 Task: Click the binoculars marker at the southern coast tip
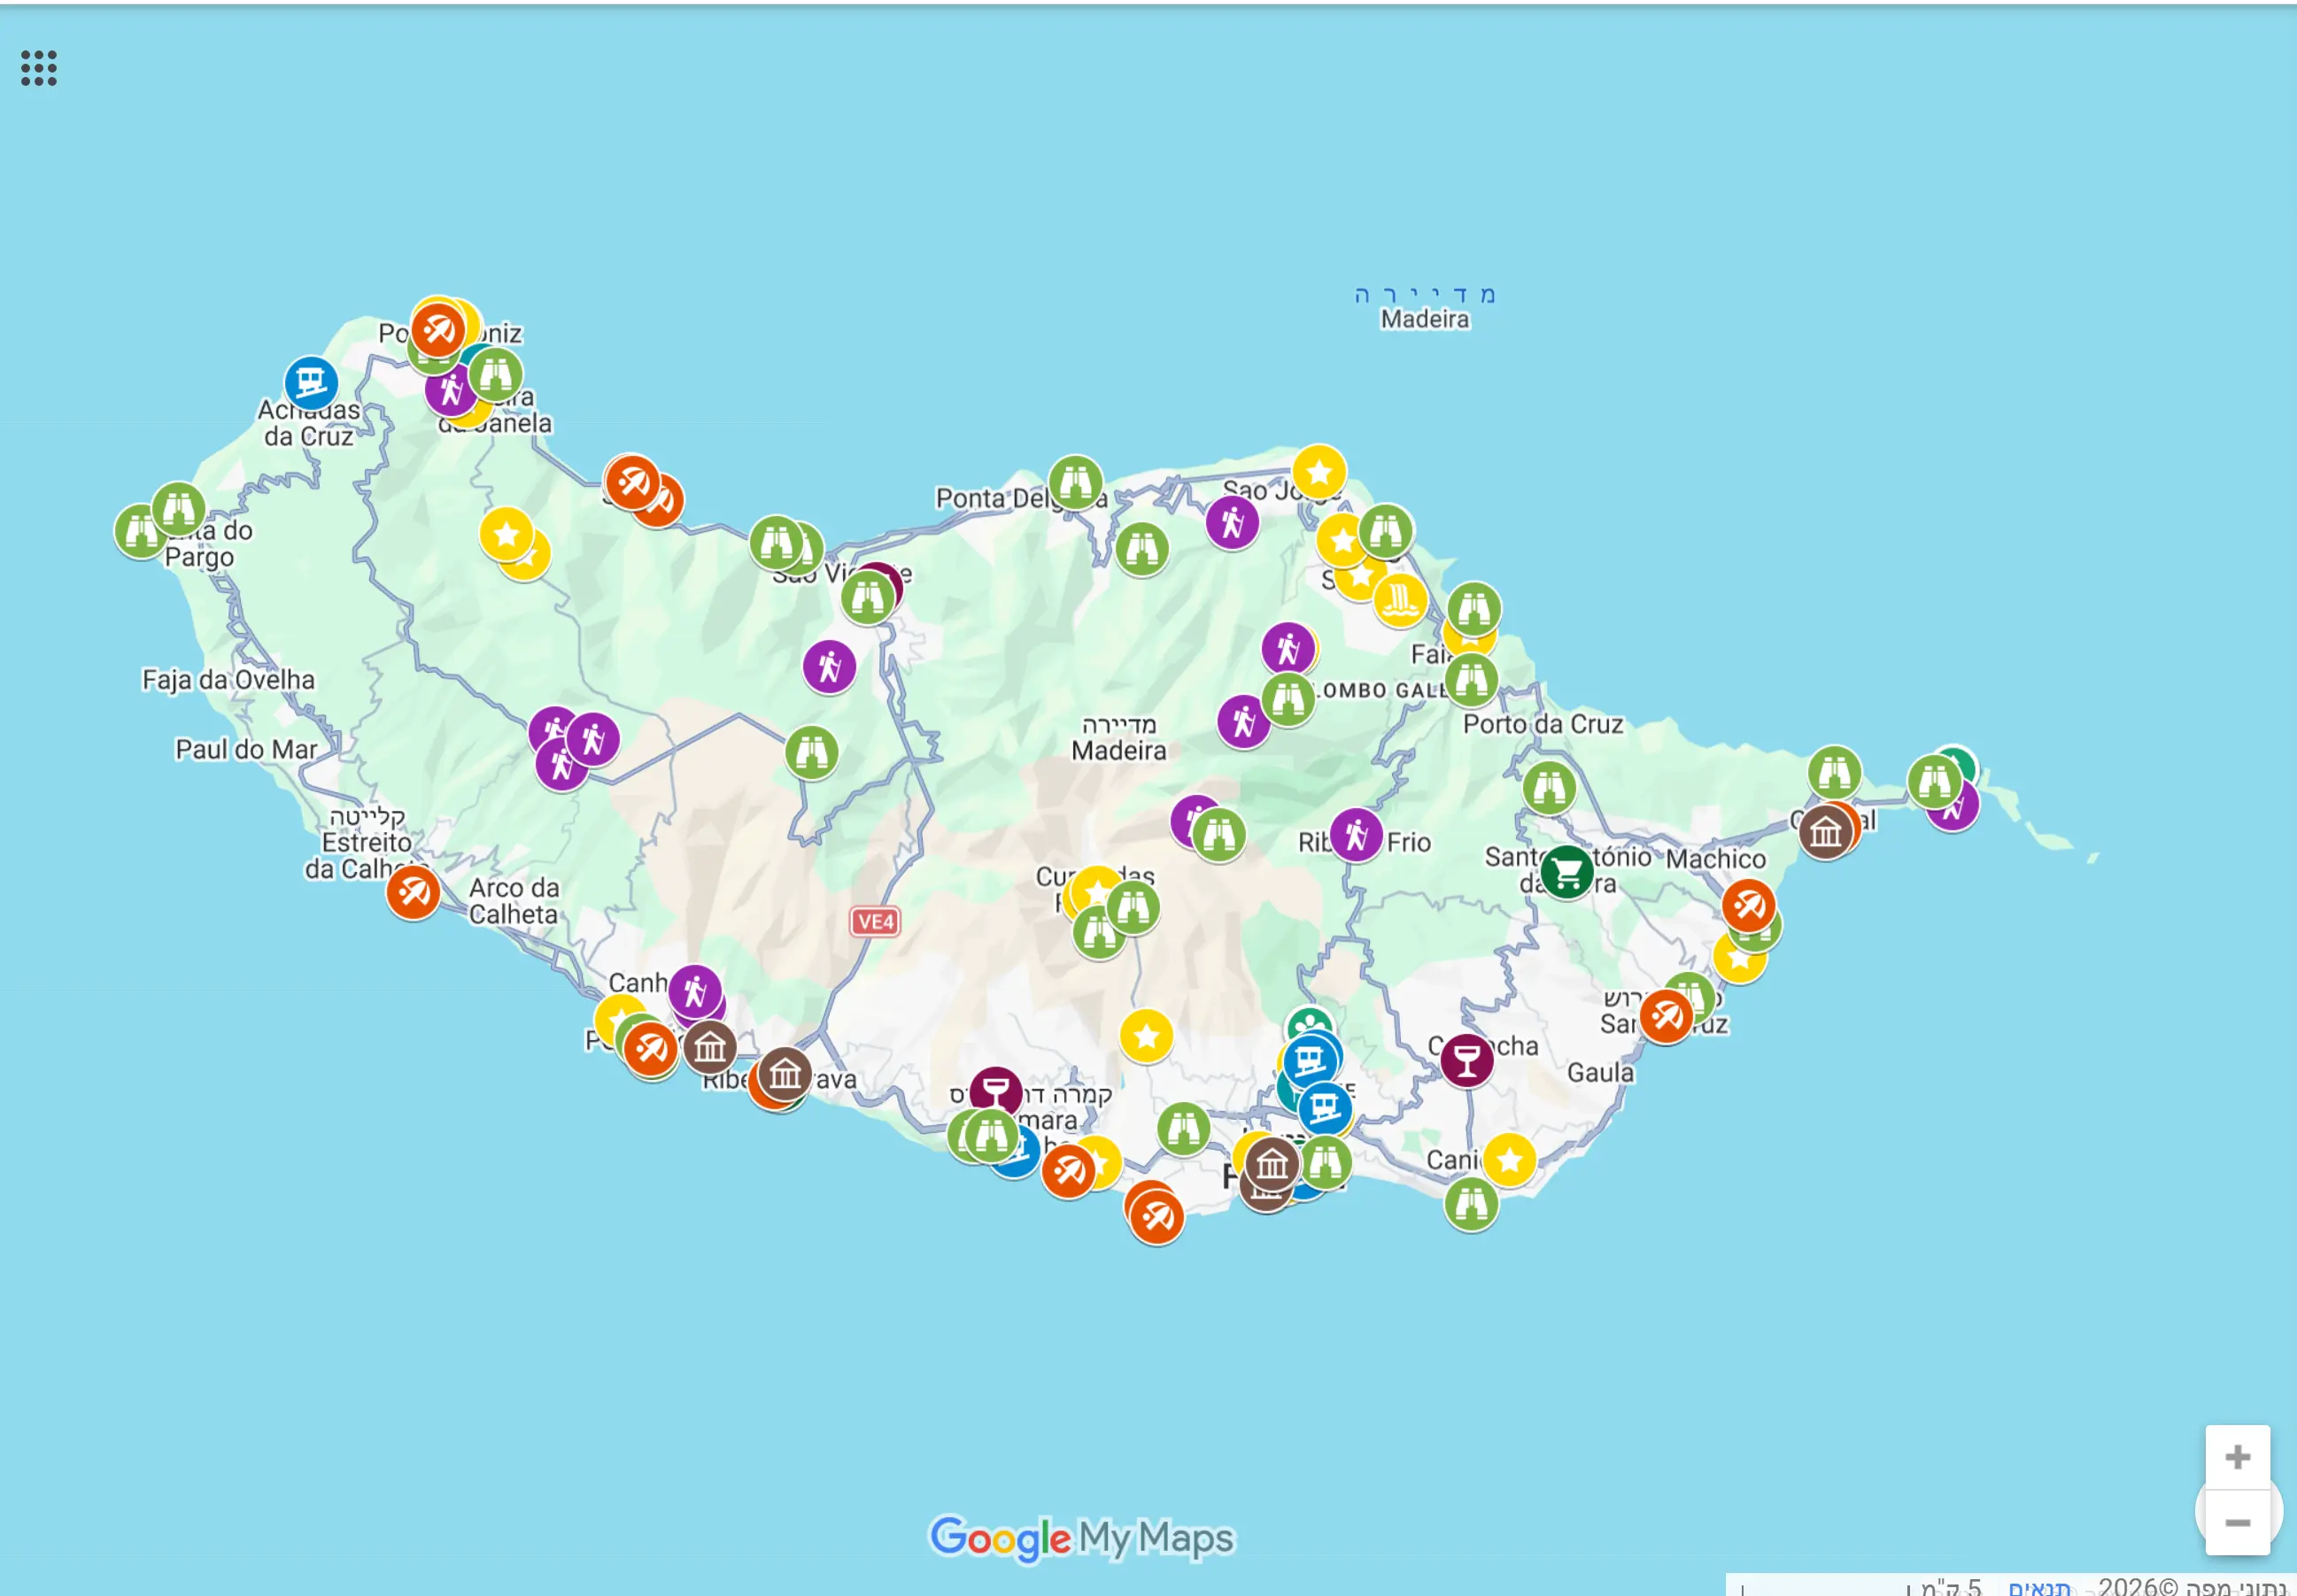[x=1471, y=1204]
